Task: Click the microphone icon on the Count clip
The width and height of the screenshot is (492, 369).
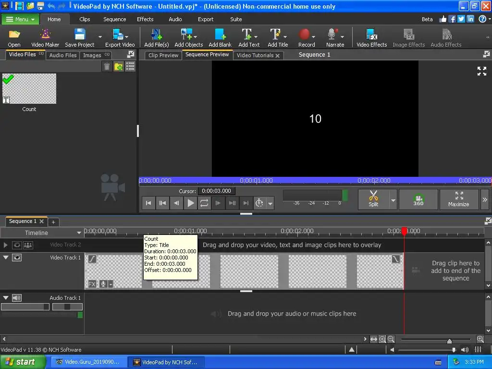Action: (x=103, y=284)
